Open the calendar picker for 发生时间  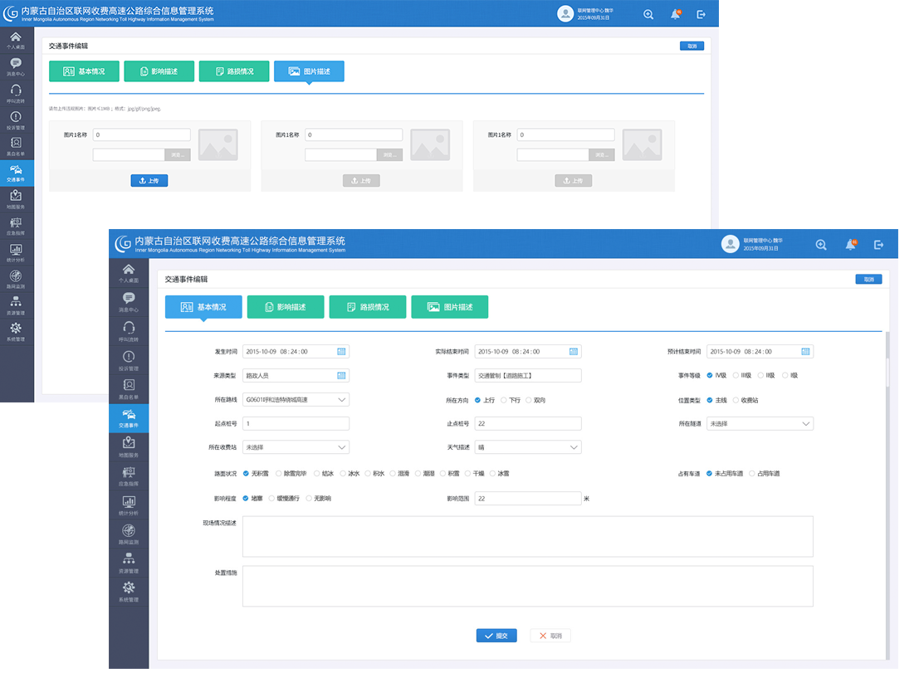click(x=341, y=352)
